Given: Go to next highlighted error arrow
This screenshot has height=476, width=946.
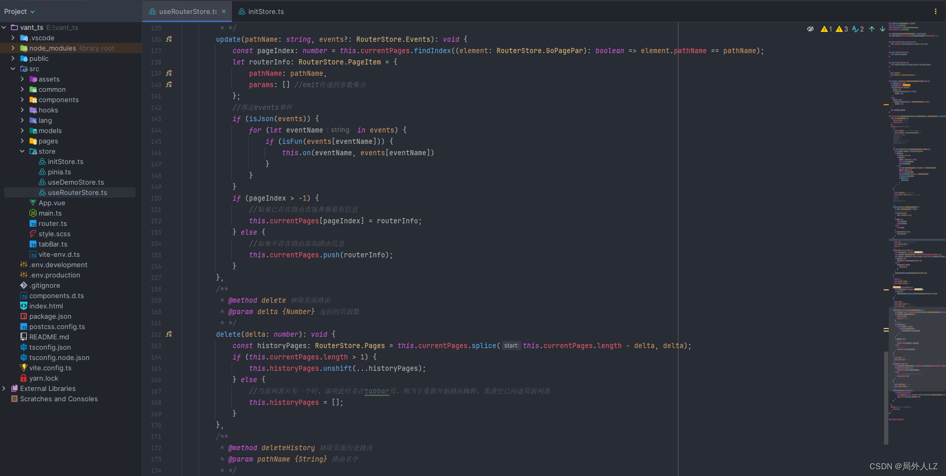Looking at the screenshot, I should tap(883, 29).
